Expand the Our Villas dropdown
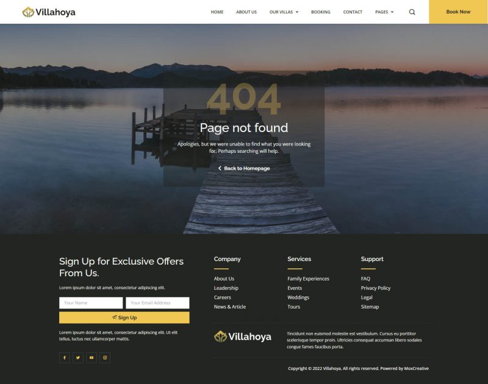The height and width of the screenshot is (384, 488). point(284,12)
